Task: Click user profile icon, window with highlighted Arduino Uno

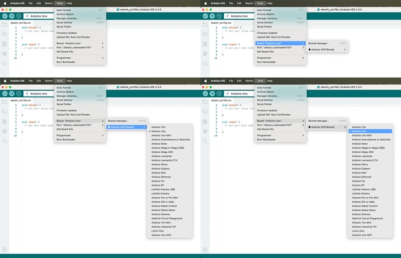Action: (205, 249)
